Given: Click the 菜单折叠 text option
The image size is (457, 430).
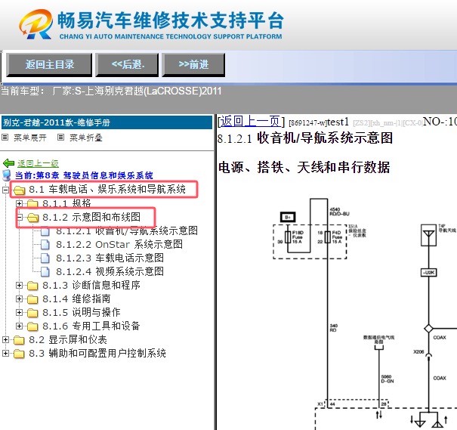Looking at the screenshot, I should [86, 138].
